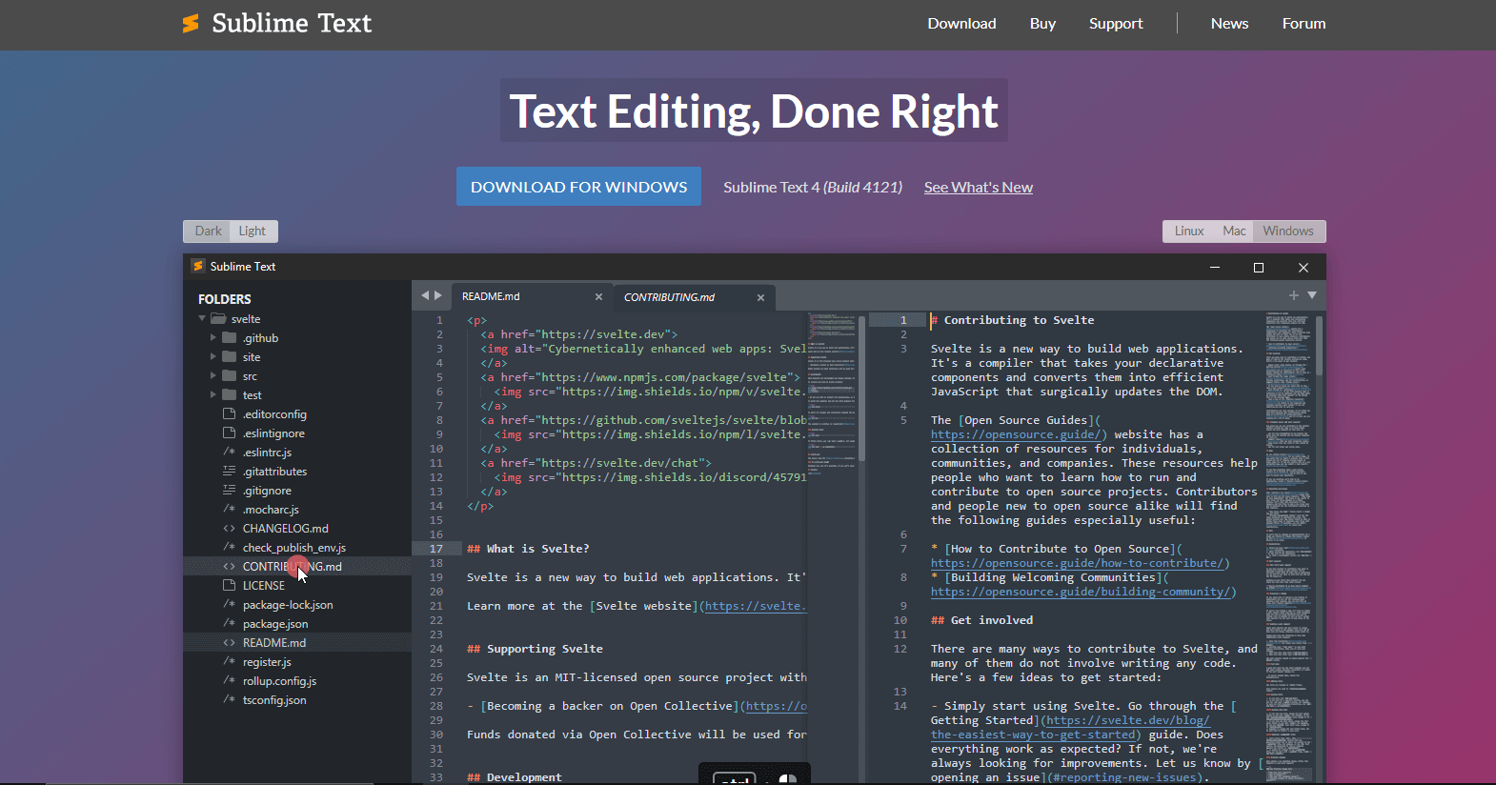Click the file icon beside .editorconfig
This screenshot has width=1496, height=785.
[229, 413]
